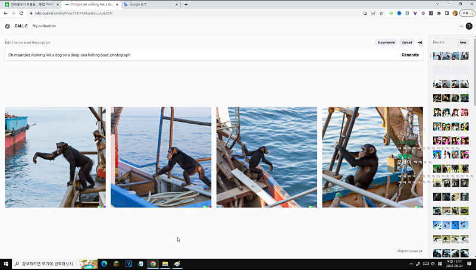Screen dimensions: 476x270
Task: Click the address bar URL
Action: (x=74, y=13)
